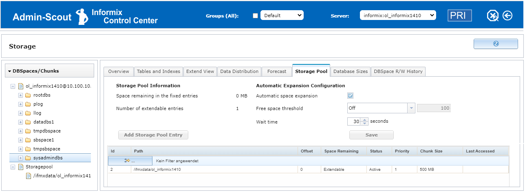Sort by the Status column header
Viewport: 525px width, 192px height.
379,151
